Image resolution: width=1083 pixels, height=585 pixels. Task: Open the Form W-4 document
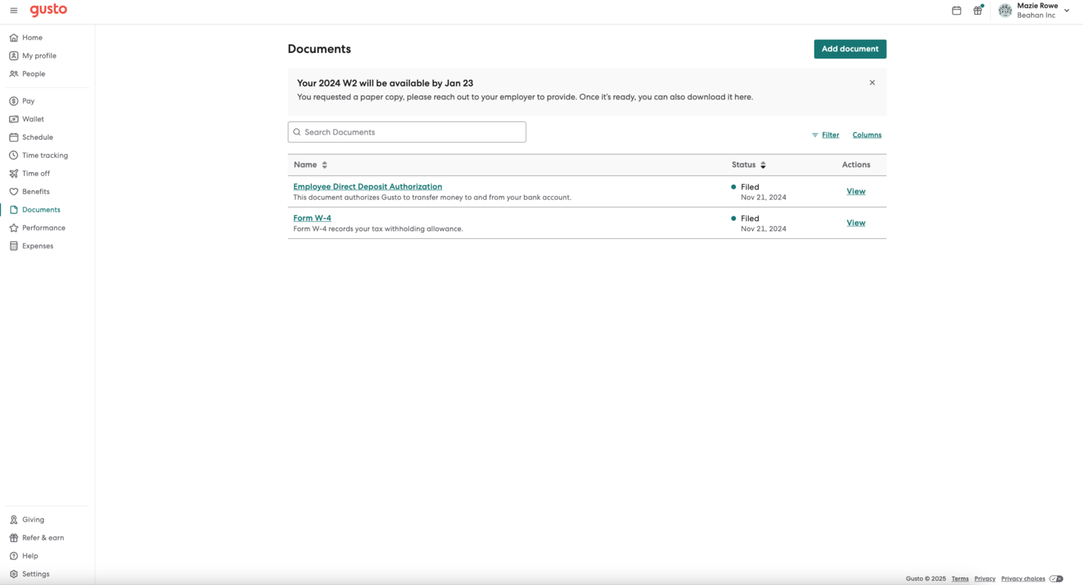tap(312, 218)
